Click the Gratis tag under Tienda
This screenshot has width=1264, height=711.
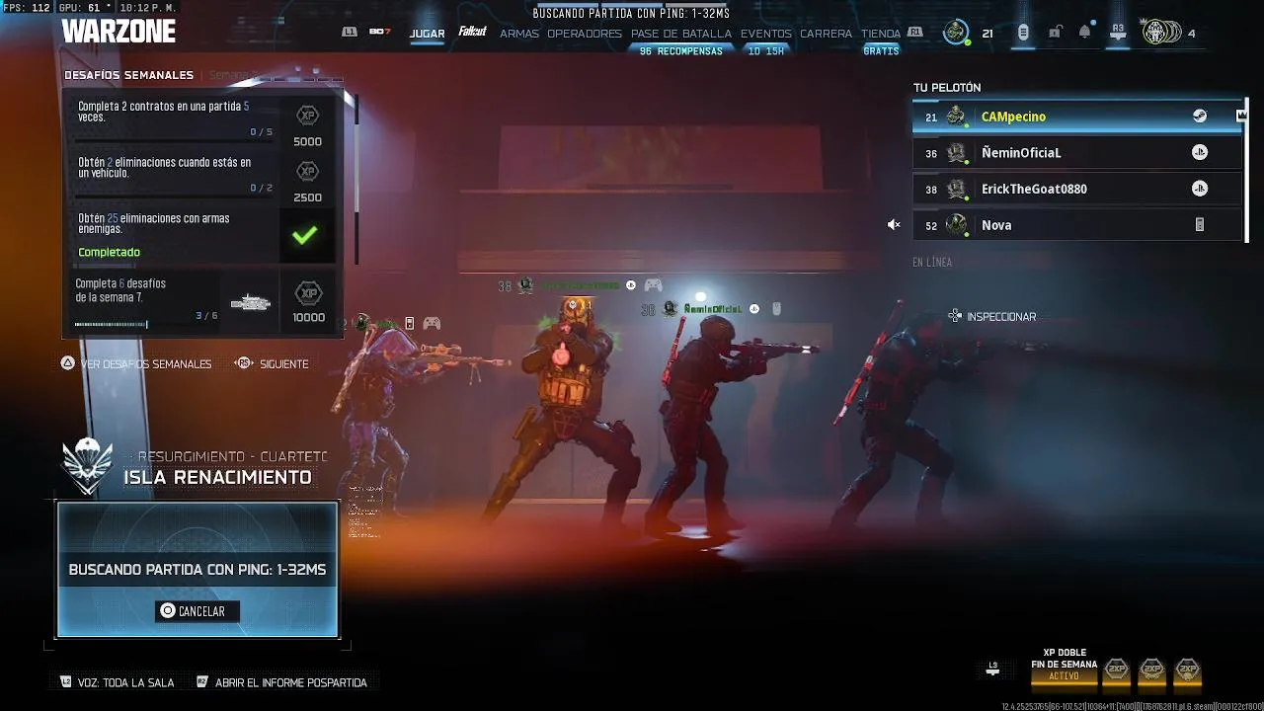pyautogui.click(x=881, y=51)
